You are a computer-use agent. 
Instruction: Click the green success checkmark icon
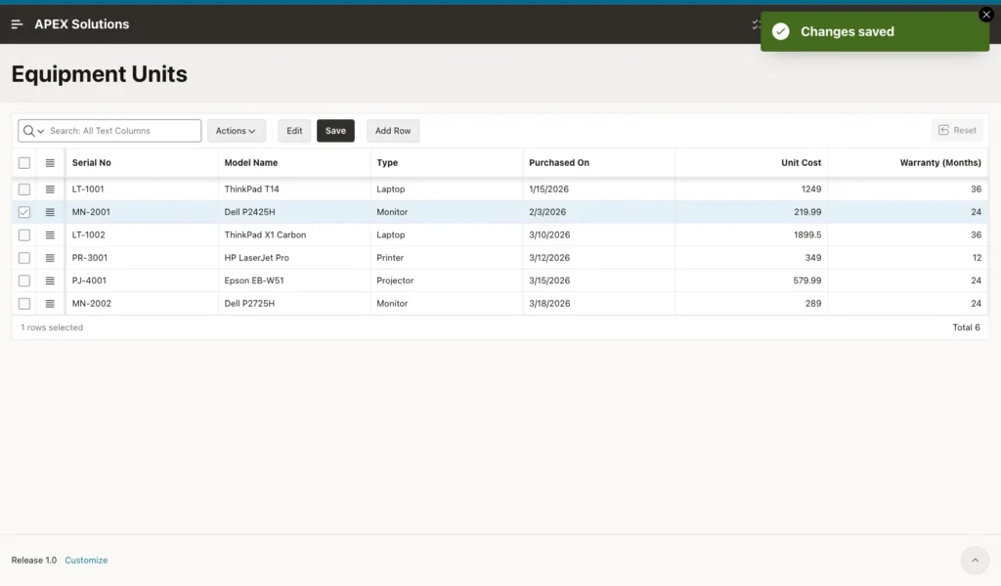pyautogui.click(x=781, y=32)
